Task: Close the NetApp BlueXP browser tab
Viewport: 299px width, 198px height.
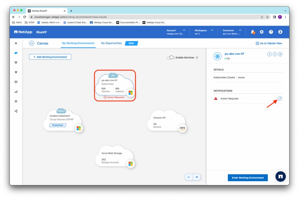Action: pyautogui.click(x=64, y=11)
